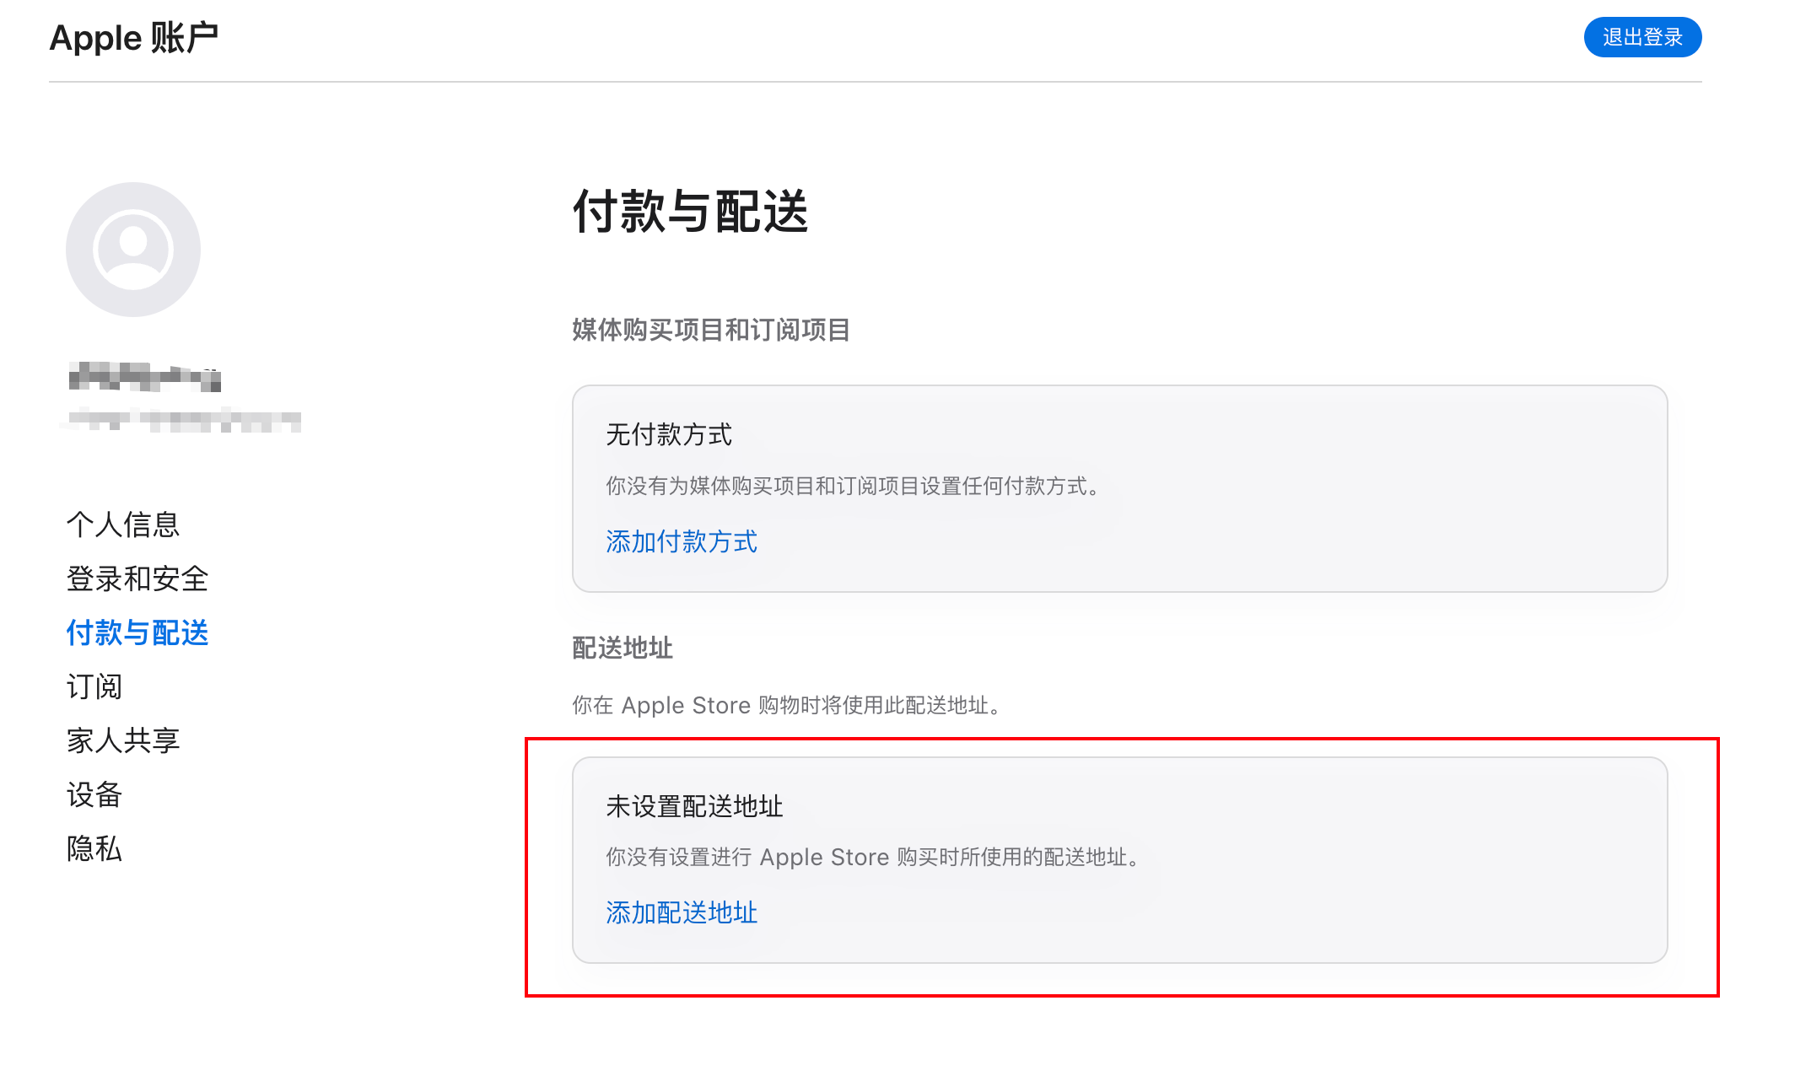Go to 家人共享 in the sidebar
1795x1076 pixels.
tap(123, 740)
